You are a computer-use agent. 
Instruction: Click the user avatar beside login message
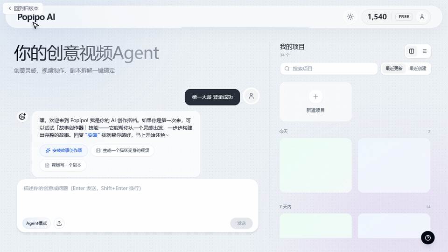point(251,96)
